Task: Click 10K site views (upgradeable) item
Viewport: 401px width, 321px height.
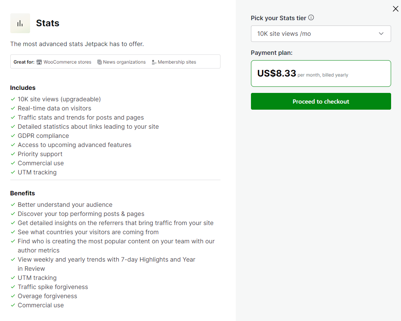Action: pos(59,99)
